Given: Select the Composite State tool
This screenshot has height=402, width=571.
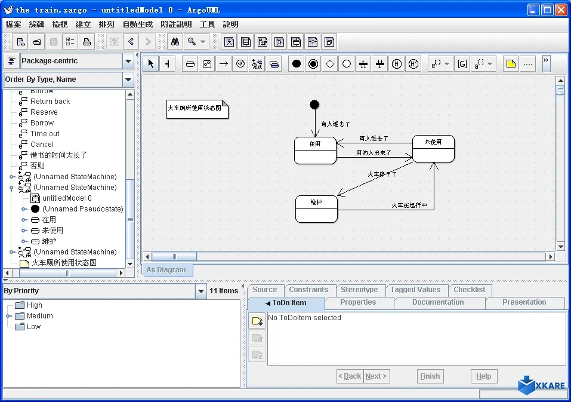Looking at the screenshot, I should [207, 64].
